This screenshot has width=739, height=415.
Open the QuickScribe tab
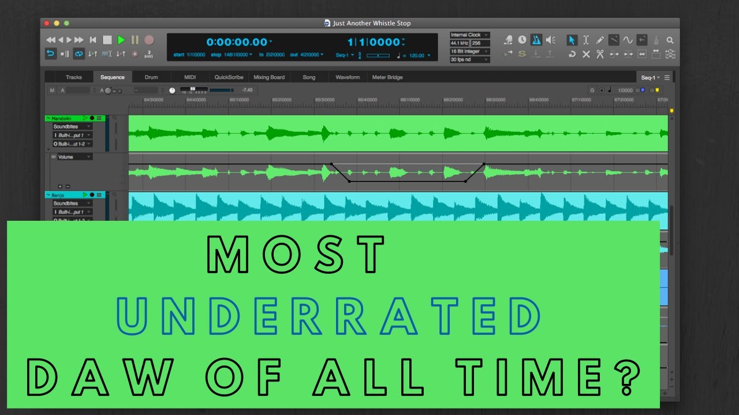229,77
